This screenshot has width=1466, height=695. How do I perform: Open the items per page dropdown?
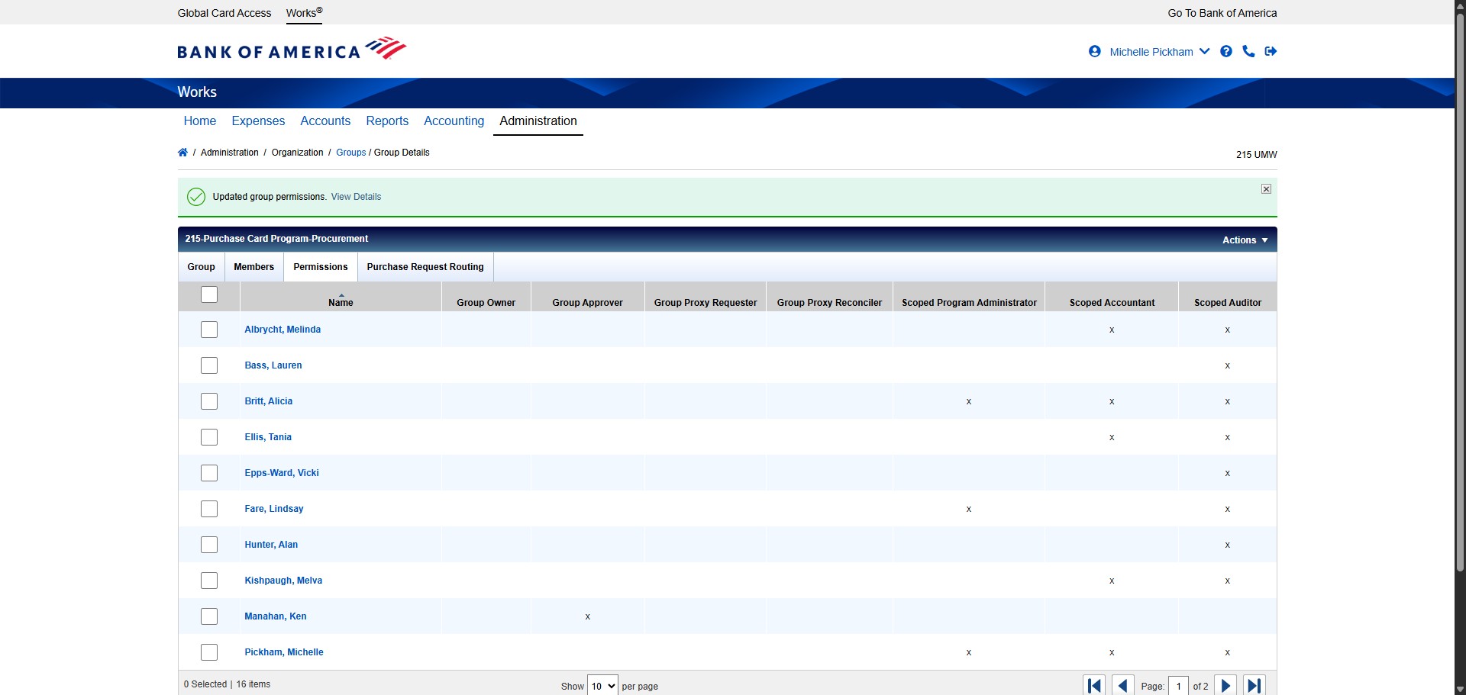(602, 686)
